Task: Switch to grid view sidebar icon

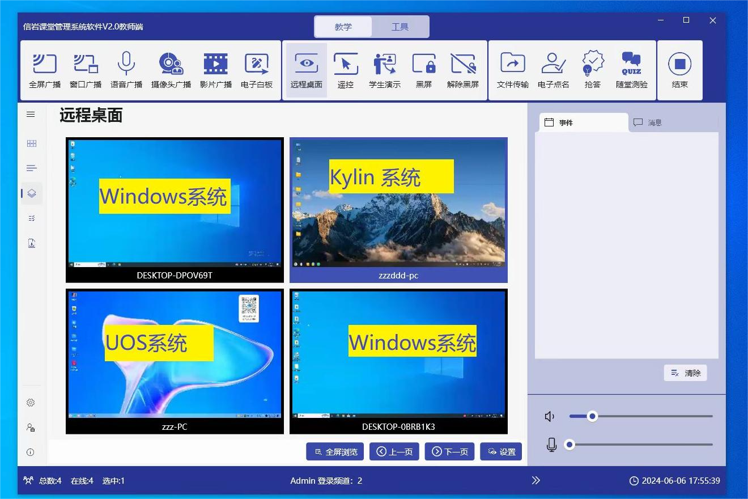Action: coord(32,143)
